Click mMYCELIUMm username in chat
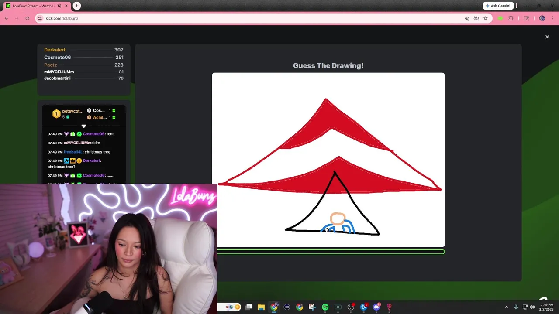 pyautogui.click(x=78, y=143)
